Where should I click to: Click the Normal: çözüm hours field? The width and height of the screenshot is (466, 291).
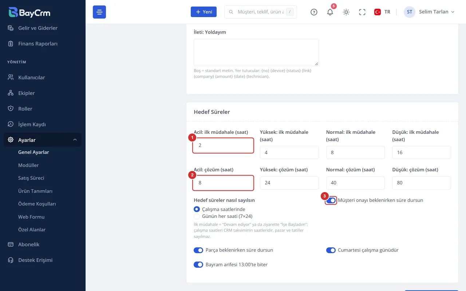point(355,183)
